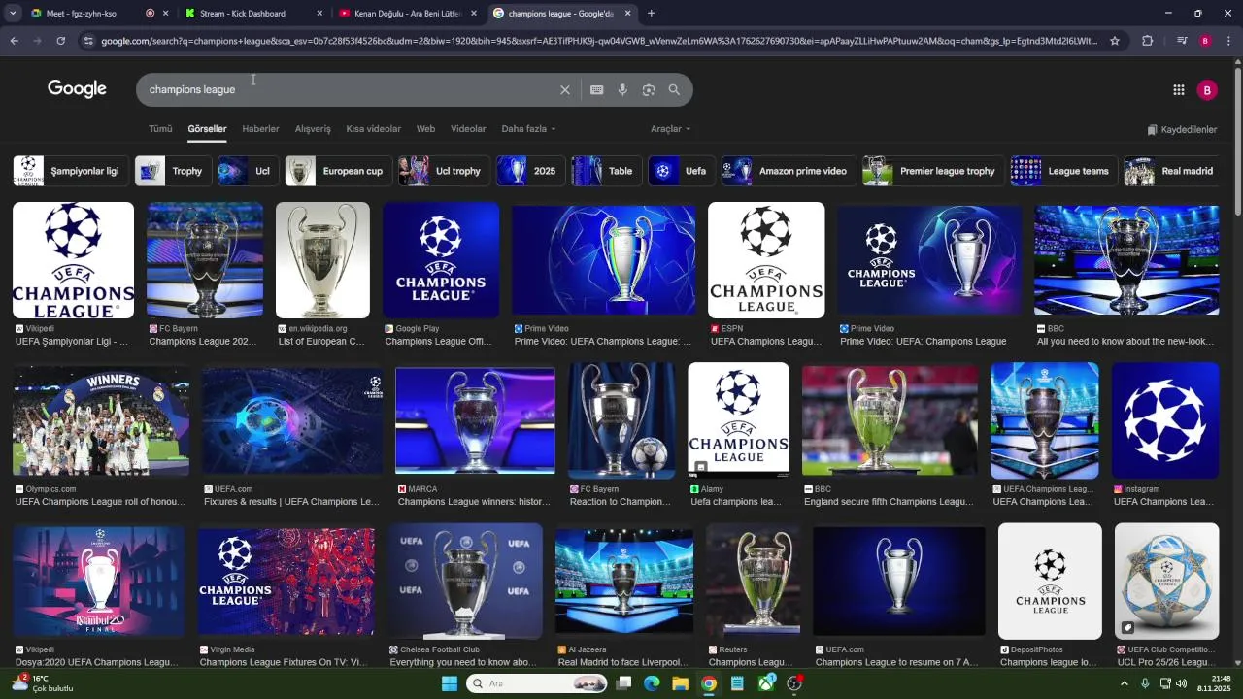The image size is (1243, 699).
Task: Click the browser address bar URL
Action: coord(599,41)
